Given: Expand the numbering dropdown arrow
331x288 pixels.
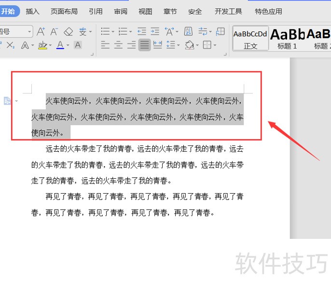Looking at the screenshot, I should tap(130, 32).
